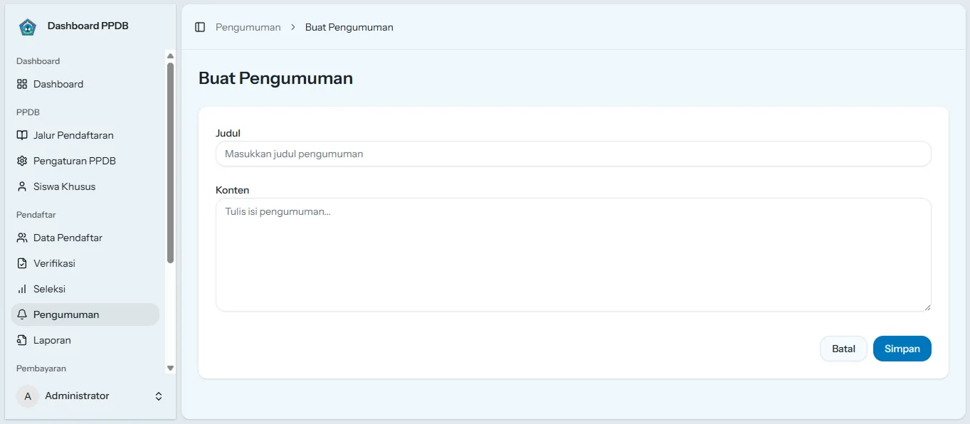The image size is (970, 424).
Task: Focus the Konten textarea
Action: click(574, 255)
